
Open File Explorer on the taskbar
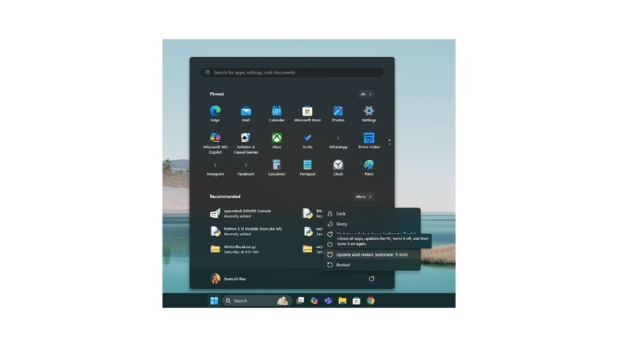[342, 301]
